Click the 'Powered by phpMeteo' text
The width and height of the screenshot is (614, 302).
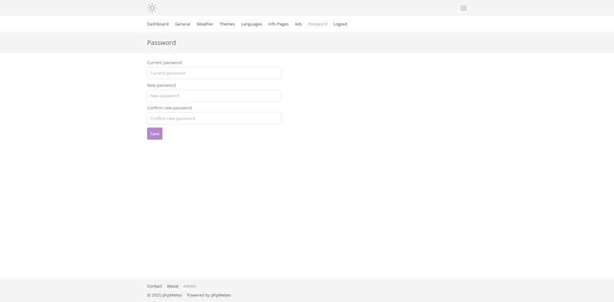pyautogui.click(x=209, y=295)
